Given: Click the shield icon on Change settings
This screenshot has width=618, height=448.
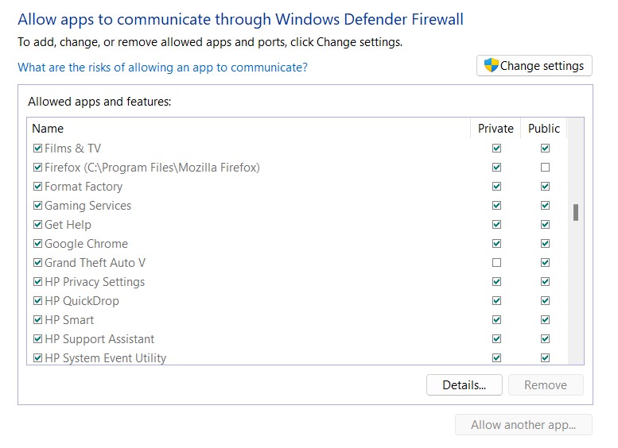Looking at the screenshot, I should 492,66.
